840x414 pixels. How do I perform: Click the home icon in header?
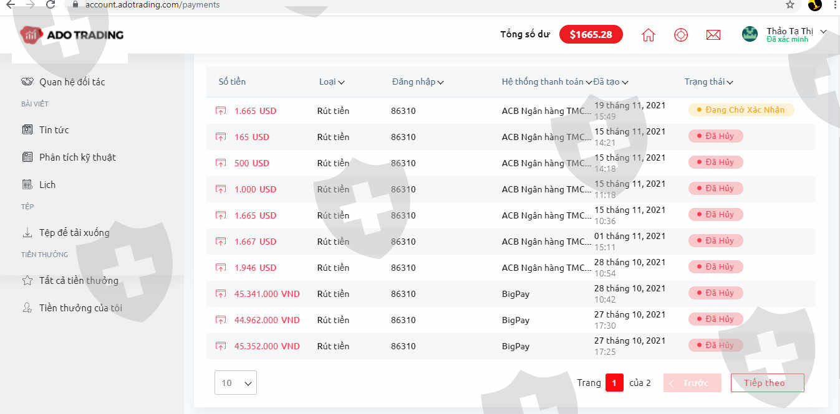coord(649,35)
